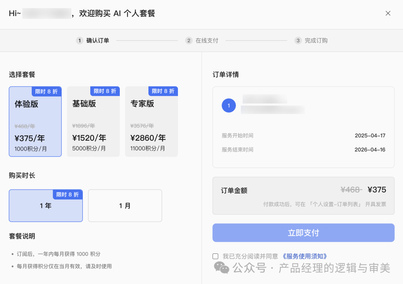The width and height of the screenshot is (403, 284).
Task: Click the ¥1520/年 price text
Action: 89,138
